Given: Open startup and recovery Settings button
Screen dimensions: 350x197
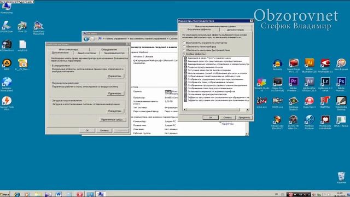Looking at the screenshot, I should point(115,111).
